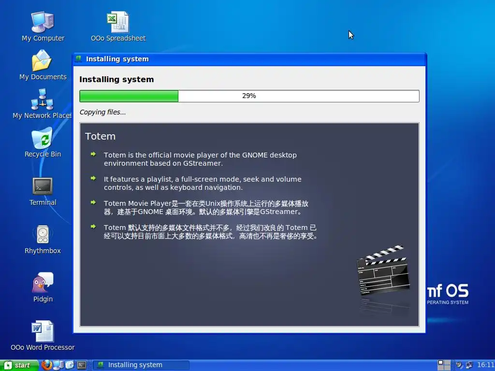Click the network connection tray icon
Viewport: 495px width, 371px height.
(470, 365)
